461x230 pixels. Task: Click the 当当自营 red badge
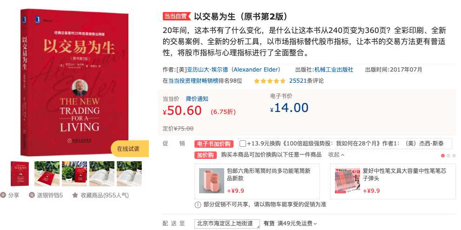[x=177, y=16]
